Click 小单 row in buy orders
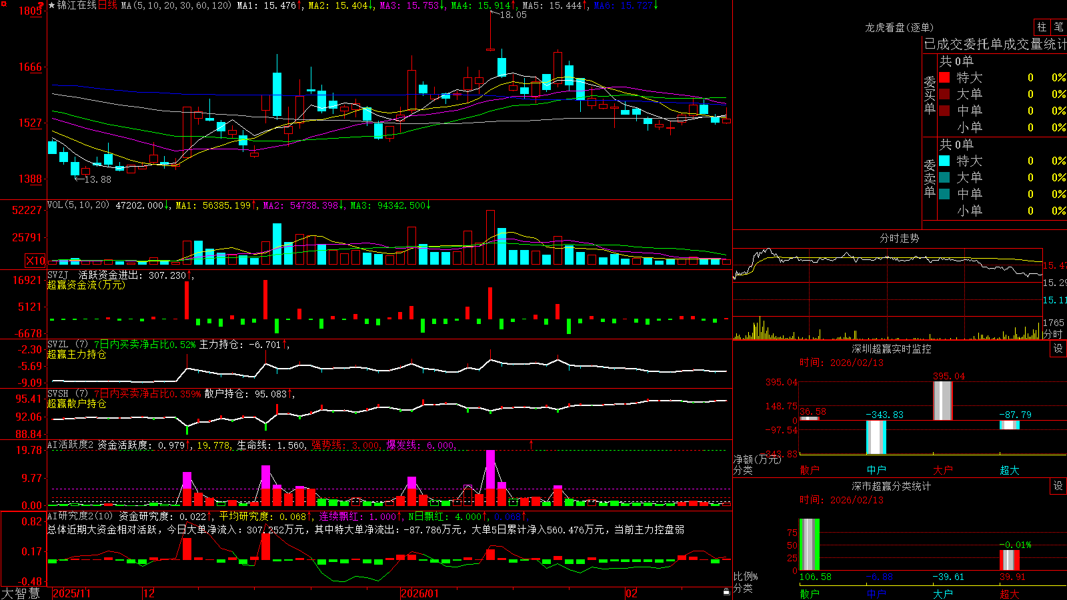The image size is (1067, 600). 1002,127
